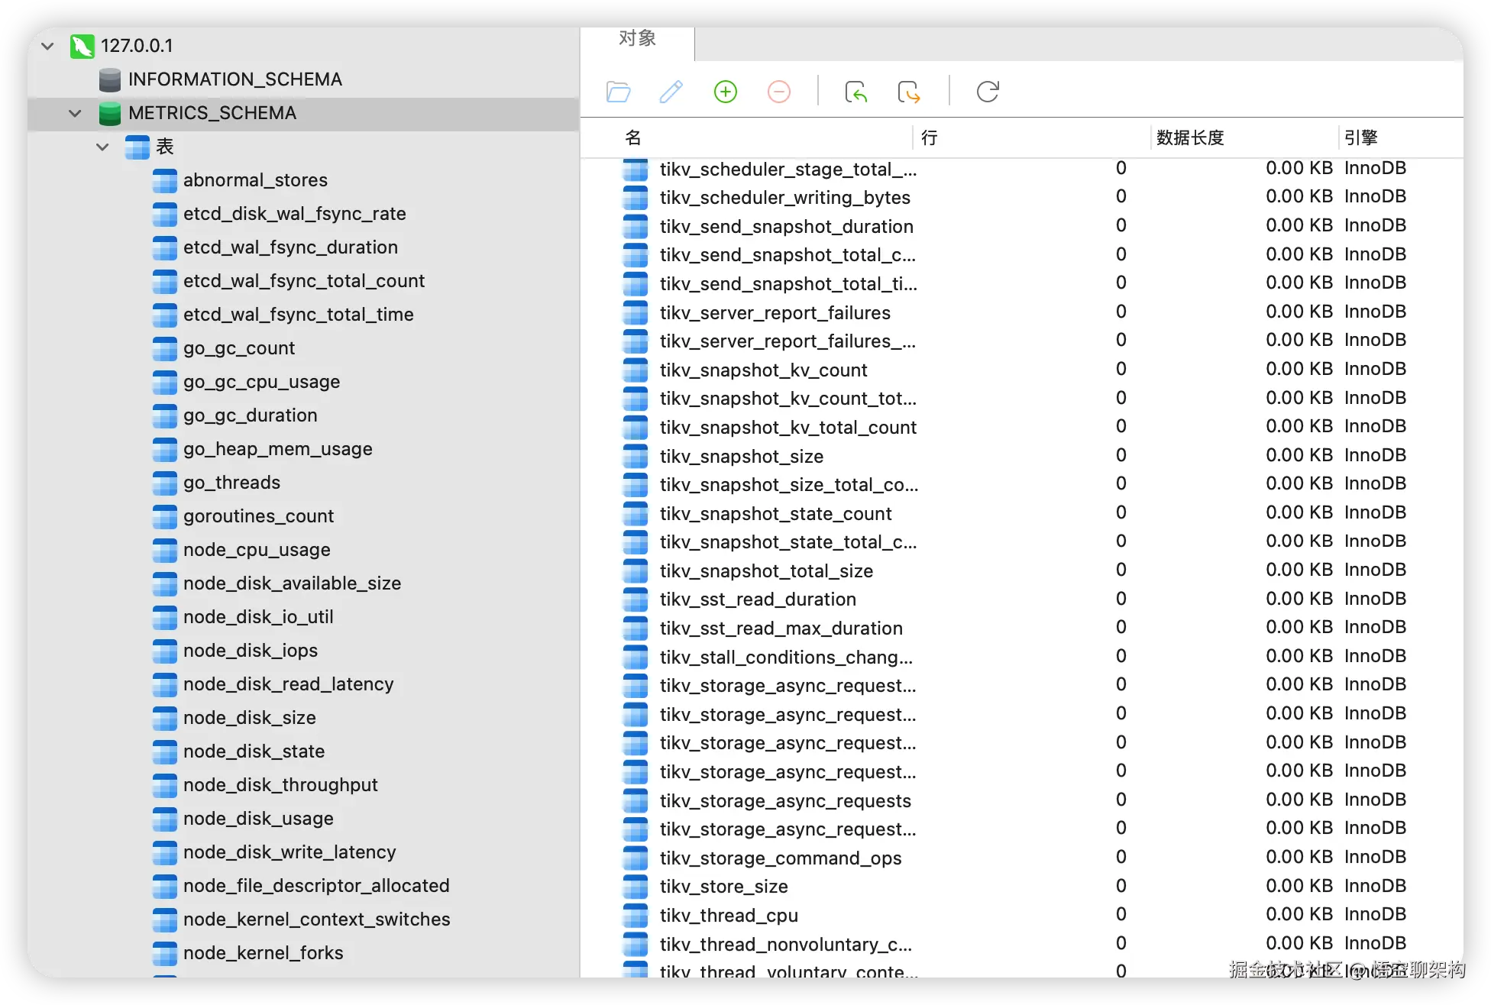
Task: Click the 引擎 column header
Action: (1360, 137)
